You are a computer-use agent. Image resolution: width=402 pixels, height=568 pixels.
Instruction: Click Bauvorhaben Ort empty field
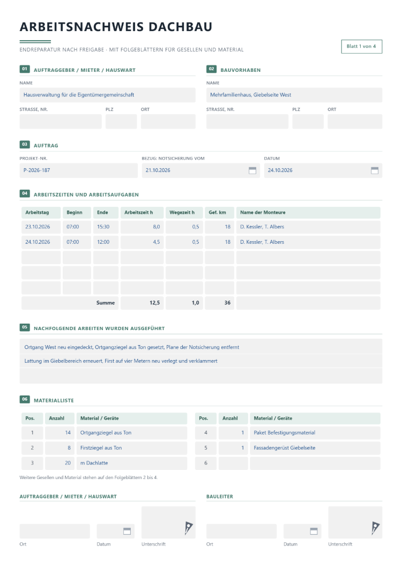[x=354, y=121]
